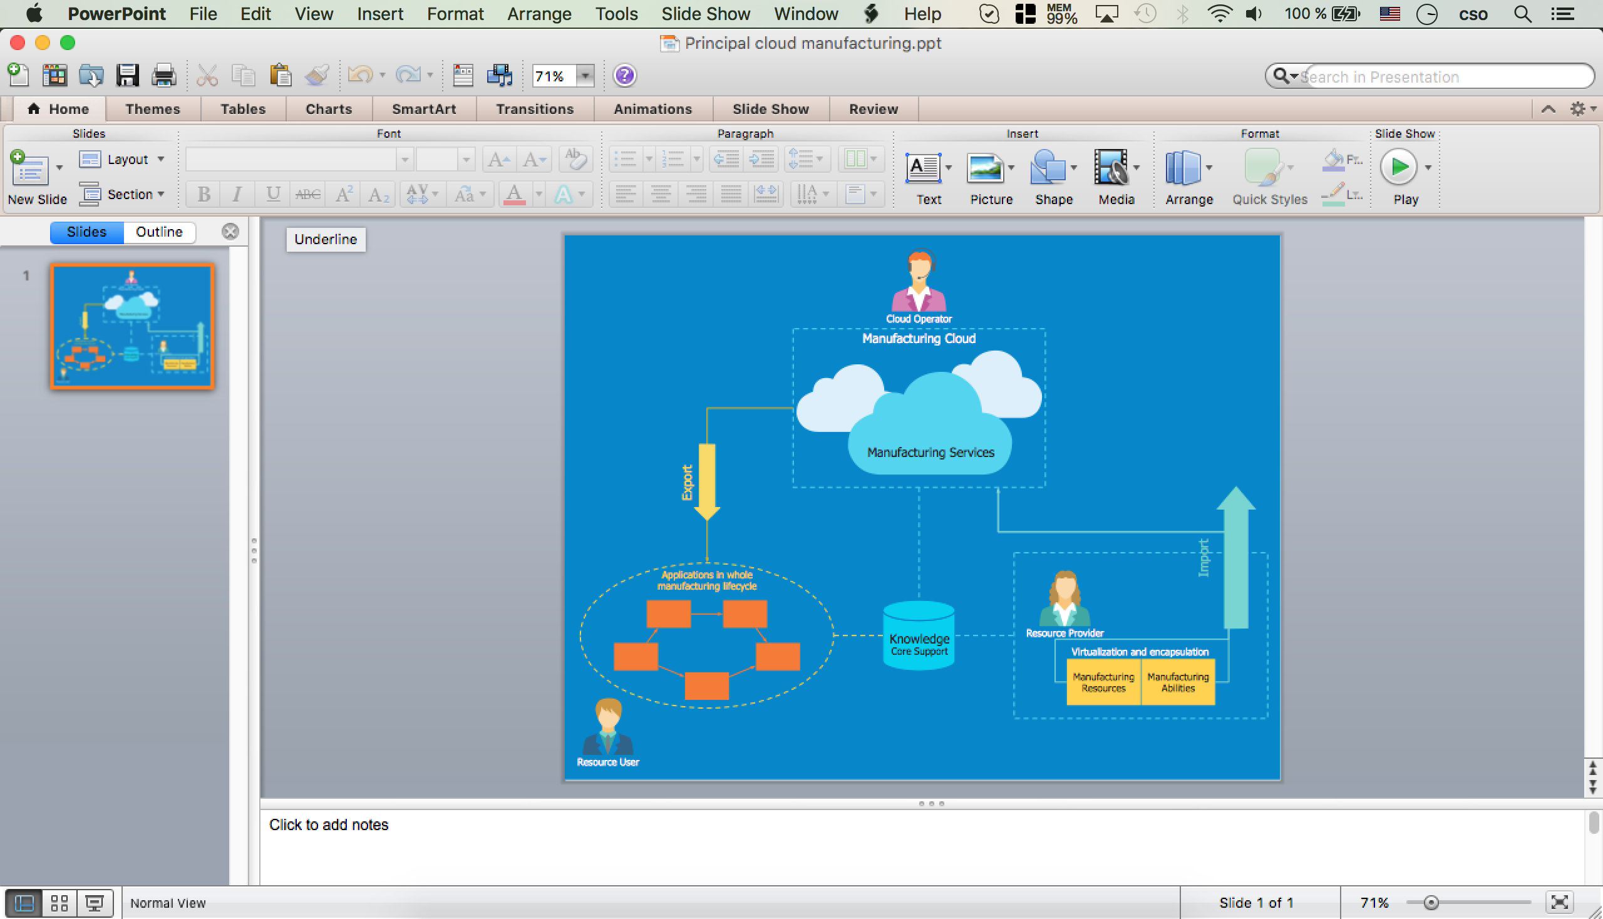Toggle Bold formatting button
This screenshot has width=1603, height=919.
pos(202,193)
